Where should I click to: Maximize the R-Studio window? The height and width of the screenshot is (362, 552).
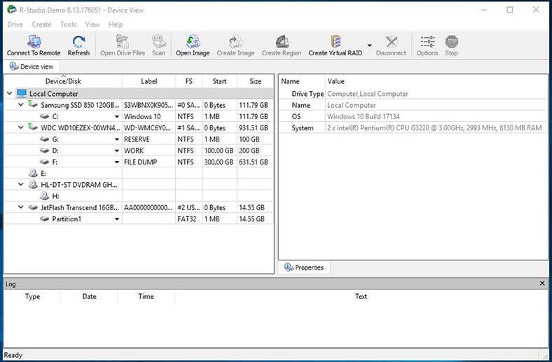coord(510,10)
